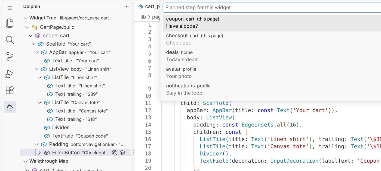381x171 pixels.
Task: Click the CartPage.build method icon
Action: point(35,27)
